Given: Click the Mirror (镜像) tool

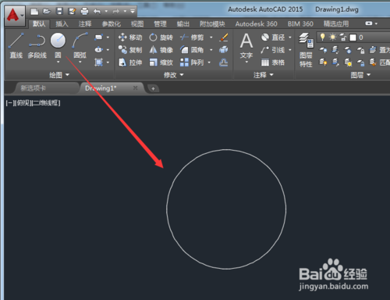Looking at the screenshot, I should 161,50.
